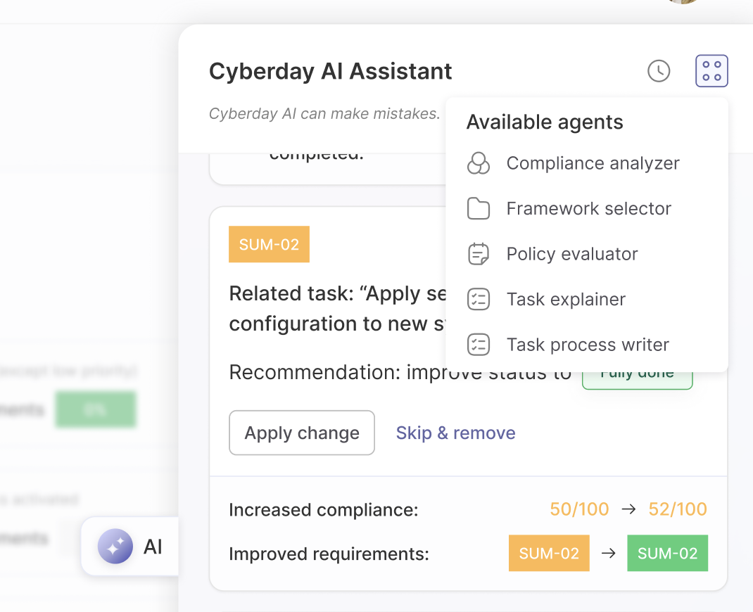Viewport: 753px width, 612px height.
Task: Pick Task process writer agent
Action: (587, 345)
